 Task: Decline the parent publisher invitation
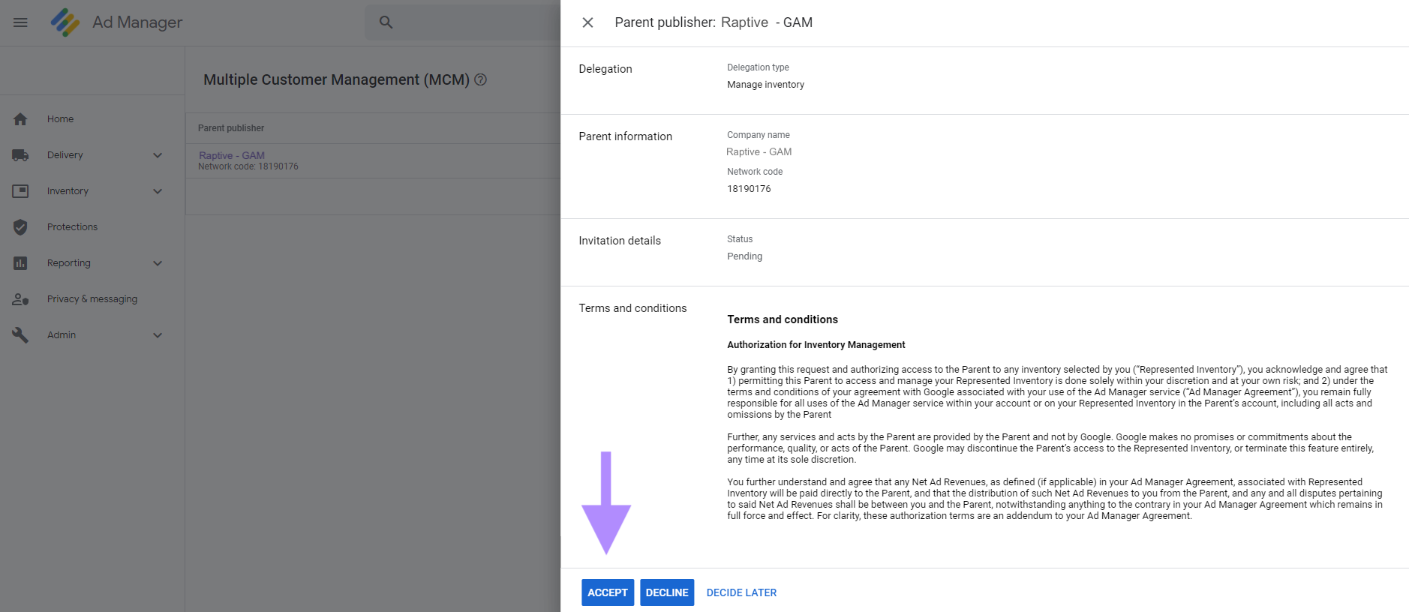point(667,592)
